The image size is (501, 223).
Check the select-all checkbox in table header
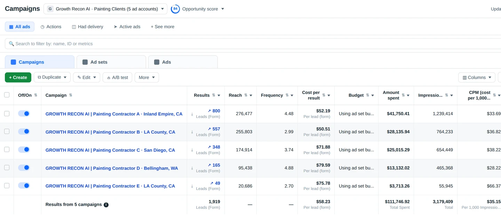pos(7,95)
